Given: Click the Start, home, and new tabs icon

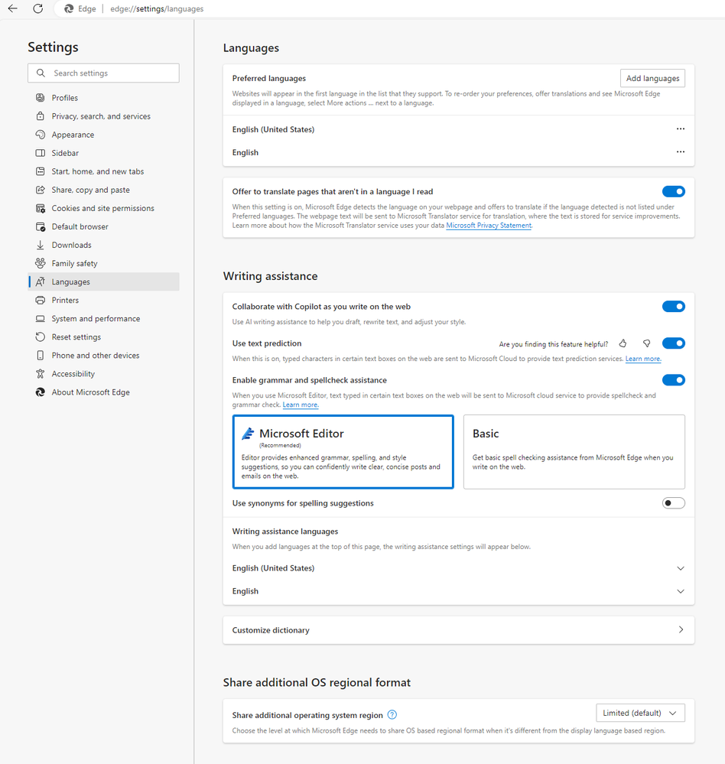Looking at the screenshot, I should click(x=41, y=171).
